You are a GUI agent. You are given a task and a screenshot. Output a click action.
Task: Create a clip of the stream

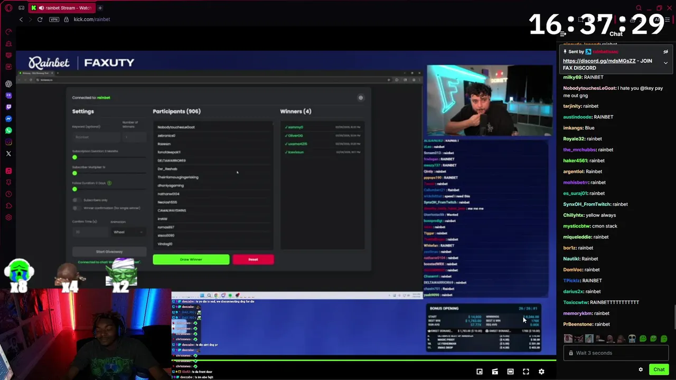pos(495,372)
